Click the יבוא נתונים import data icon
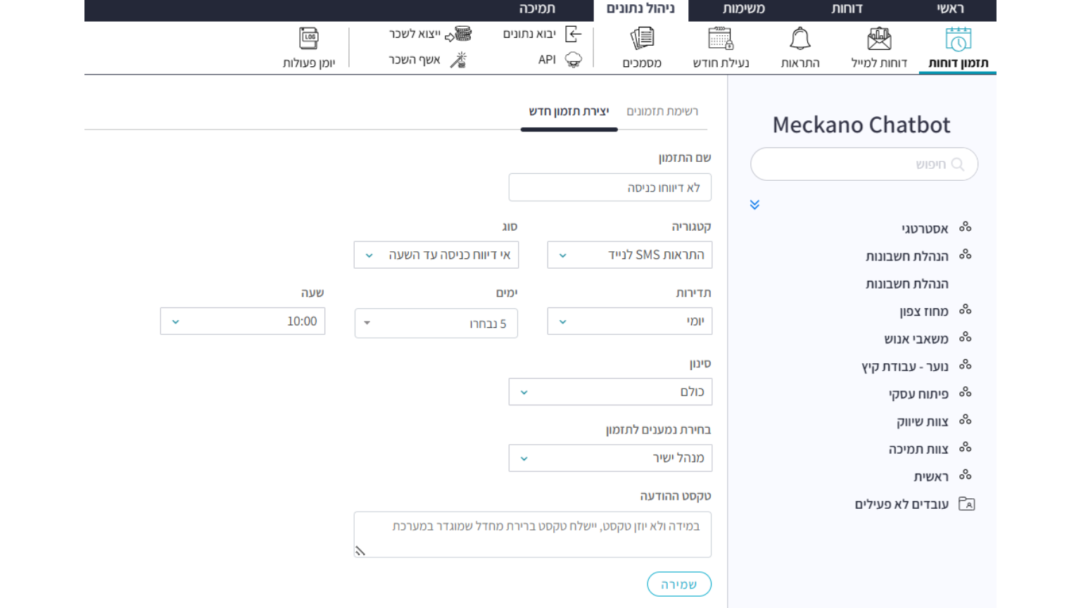 [x=574, y=34]
